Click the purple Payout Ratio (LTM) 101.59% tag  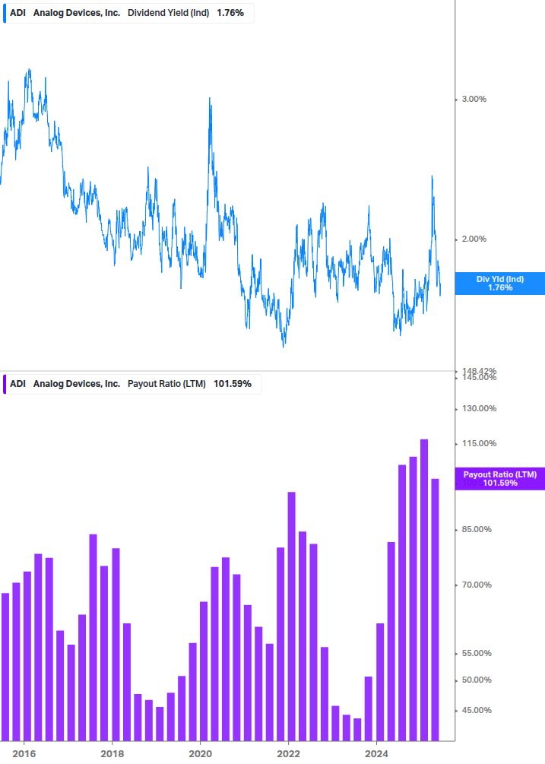click(x=499, y=478)
